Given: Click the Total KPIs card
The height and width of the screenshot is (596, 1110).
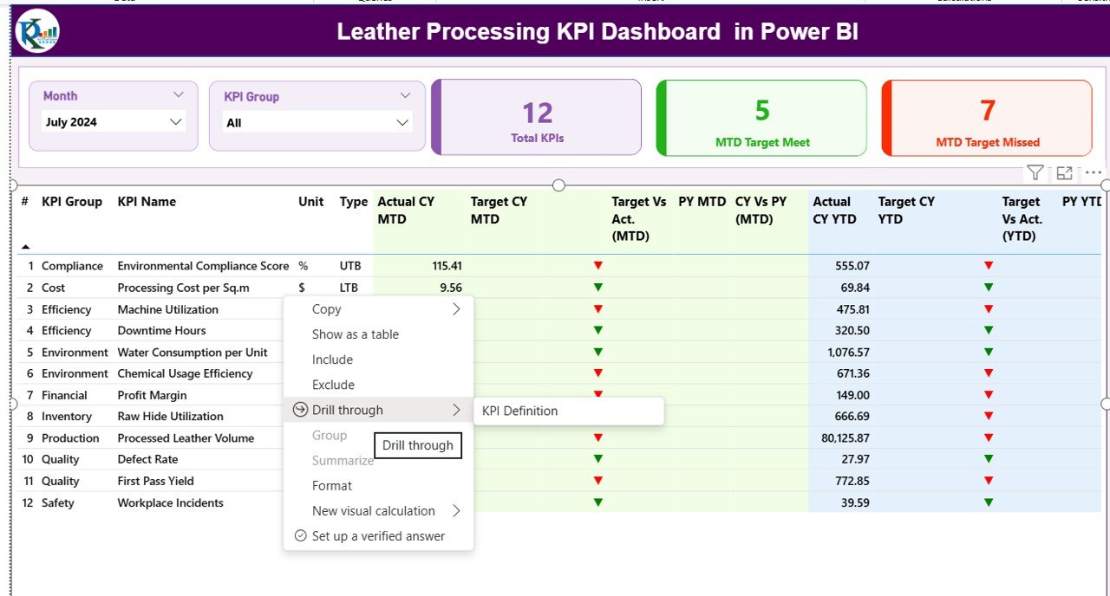Looking at the screenshot, I should [536, 117].
